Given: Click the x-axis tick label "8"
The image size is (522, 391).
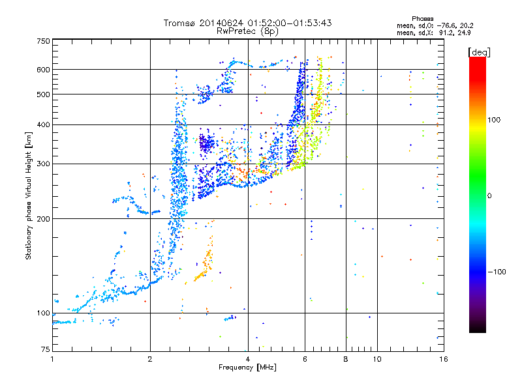Looking at the screenshot, I should [x=346, y=360].
